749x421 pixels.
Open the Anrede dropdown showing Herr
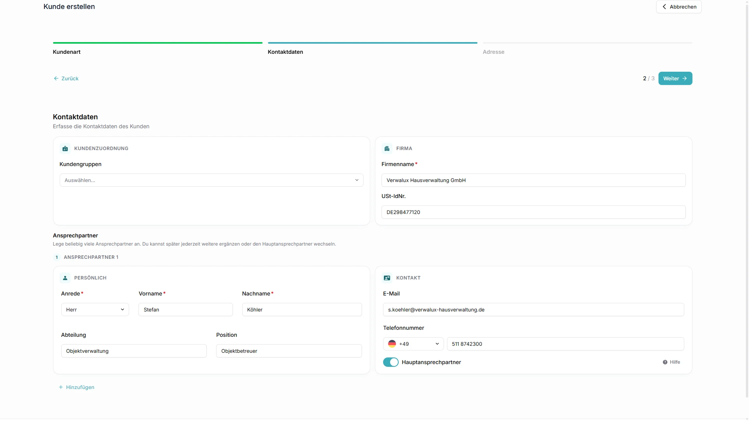pos(95,310)
